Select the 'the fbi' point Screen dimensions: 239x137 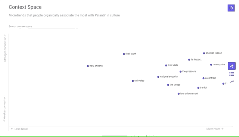click(x=198, y=88)
